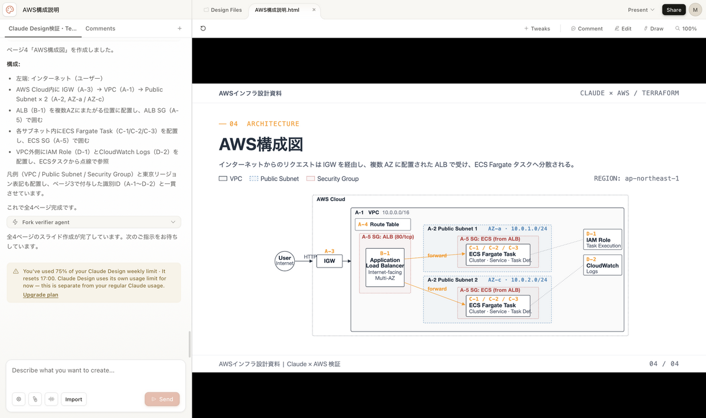Select the Claude Design検証 chat tab
Image resolution: width=706 pixels, height=418 pixels.
[42, 28]
